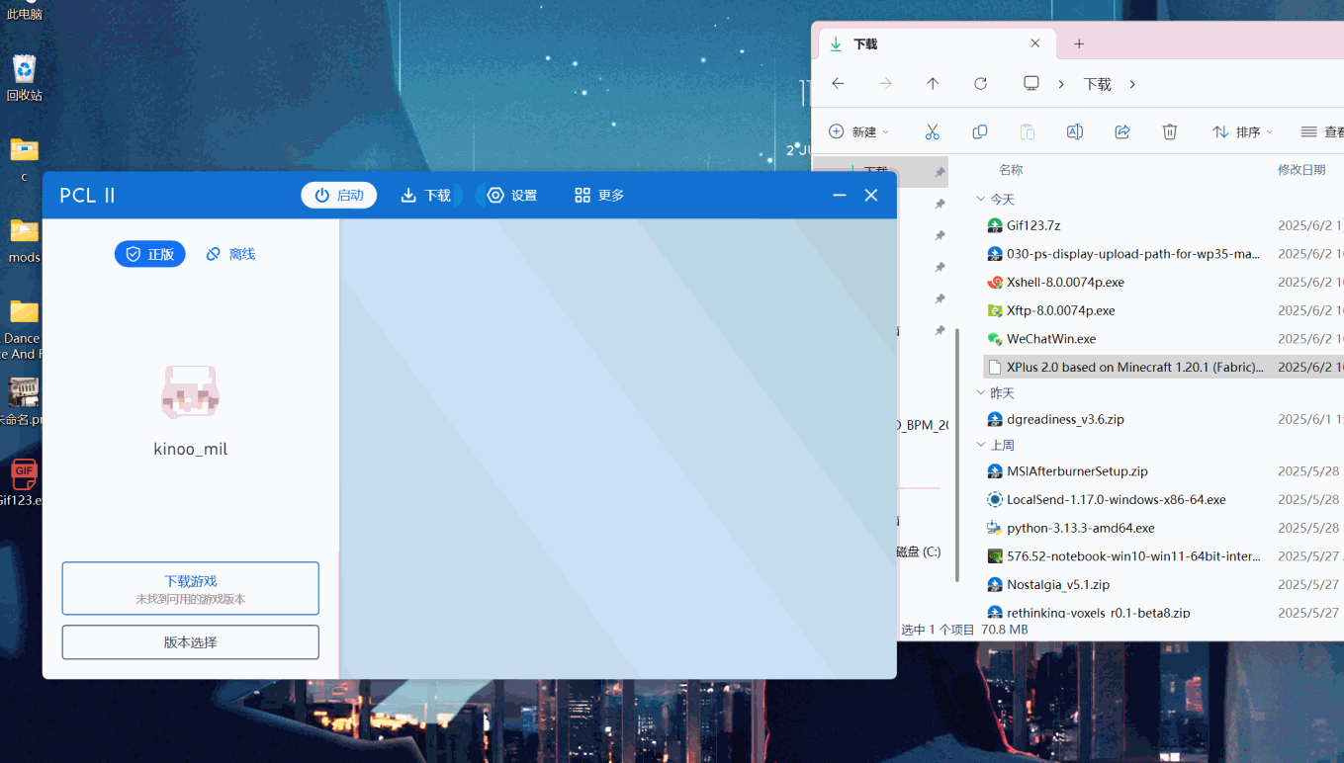Image resolution: width=1344 pixels, height=763 pixels.
Task: Go up one folder in File Explorer
Action: click(933, 84)
